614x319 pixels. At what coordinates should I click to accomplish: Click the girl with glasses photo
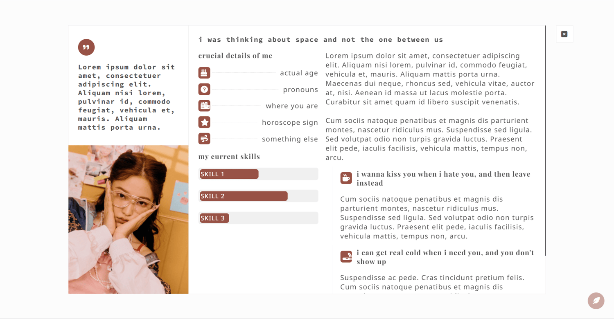click(x=129, y=219)
